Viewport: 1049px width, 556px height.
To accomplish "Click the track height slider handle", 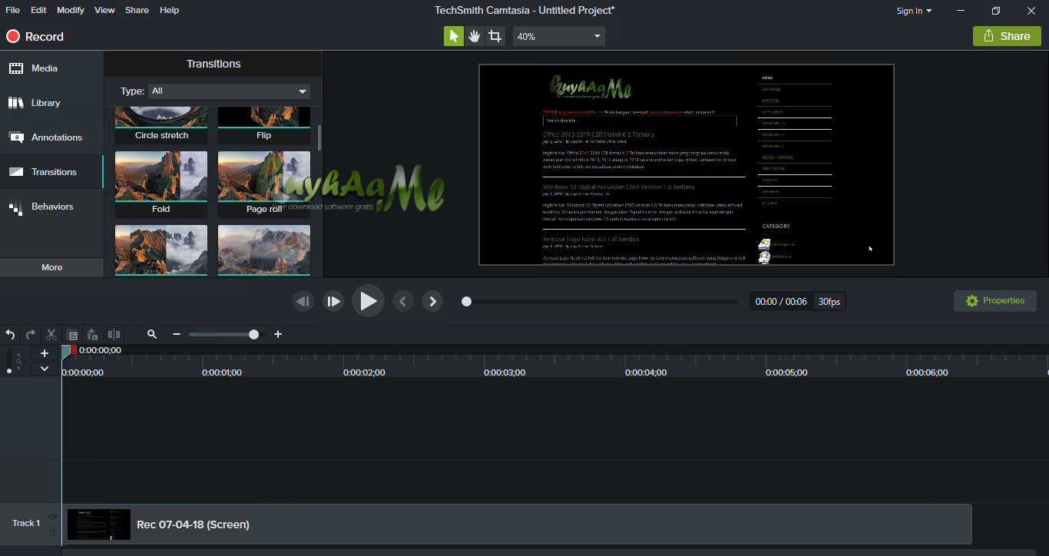I will [9, 371].
